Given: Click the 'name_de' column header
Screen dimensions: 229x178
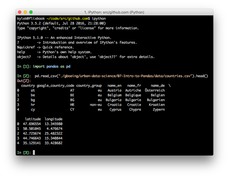Looking at the screenshot, I should pyautogui.click(x=158, y=86).
